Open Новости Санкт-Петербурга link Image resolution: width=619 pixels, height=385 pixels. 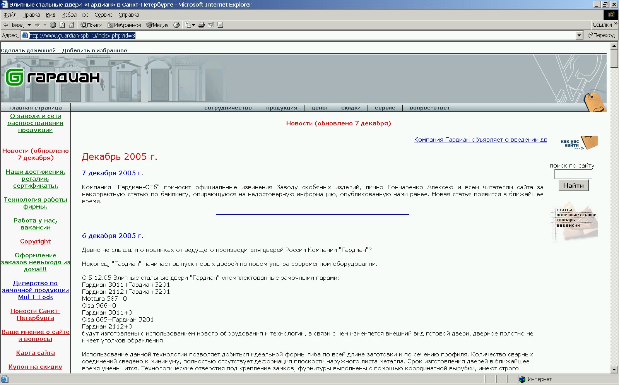tap(35, 314)
